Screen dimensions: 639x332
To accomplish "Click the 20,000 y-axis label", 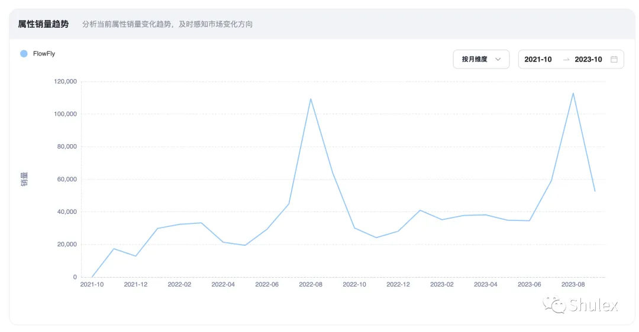I will [x=67, y=244].
